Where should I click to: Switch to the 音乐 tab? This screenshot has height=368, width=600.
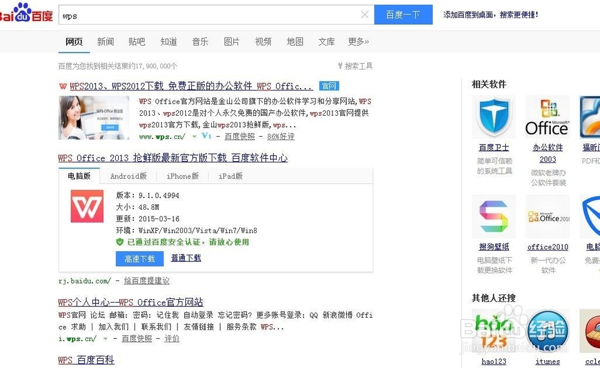tap(200, 41)
